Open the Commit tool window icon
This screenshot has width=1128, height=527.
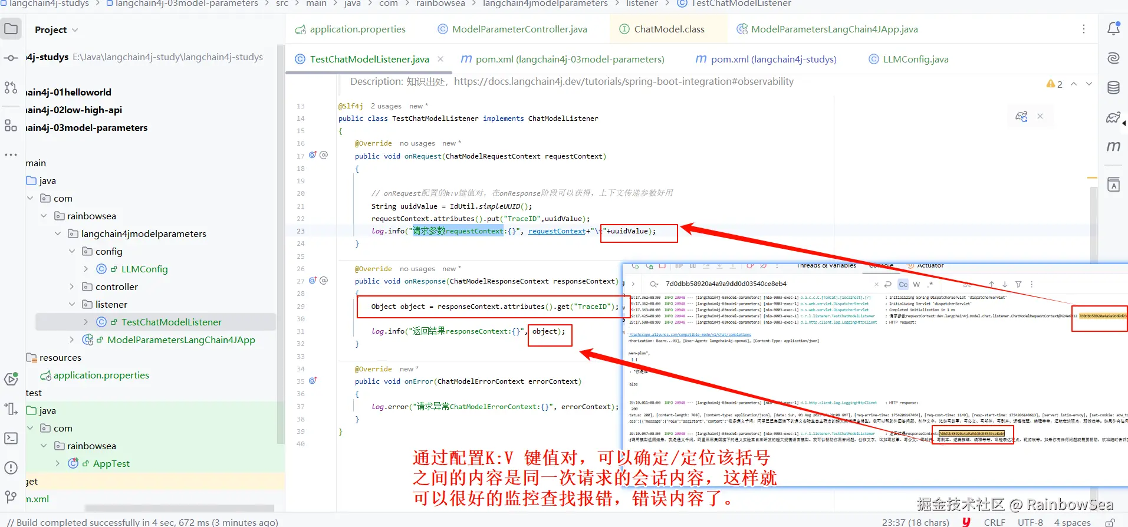[11, 58]
